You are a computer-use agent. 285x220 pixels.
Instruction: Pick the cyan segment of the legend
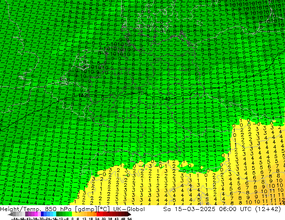[54, 214]
